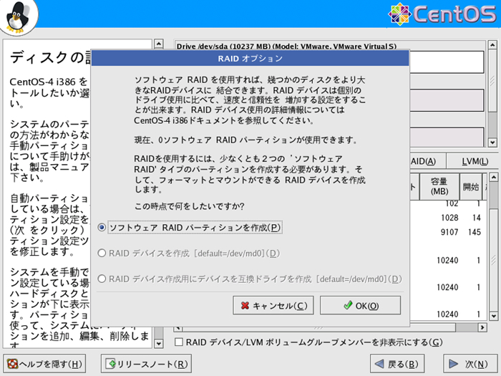Screen dimensions: 501x376
Task: Click up arrow of help panel scrollbar
Action: (158, 44)
